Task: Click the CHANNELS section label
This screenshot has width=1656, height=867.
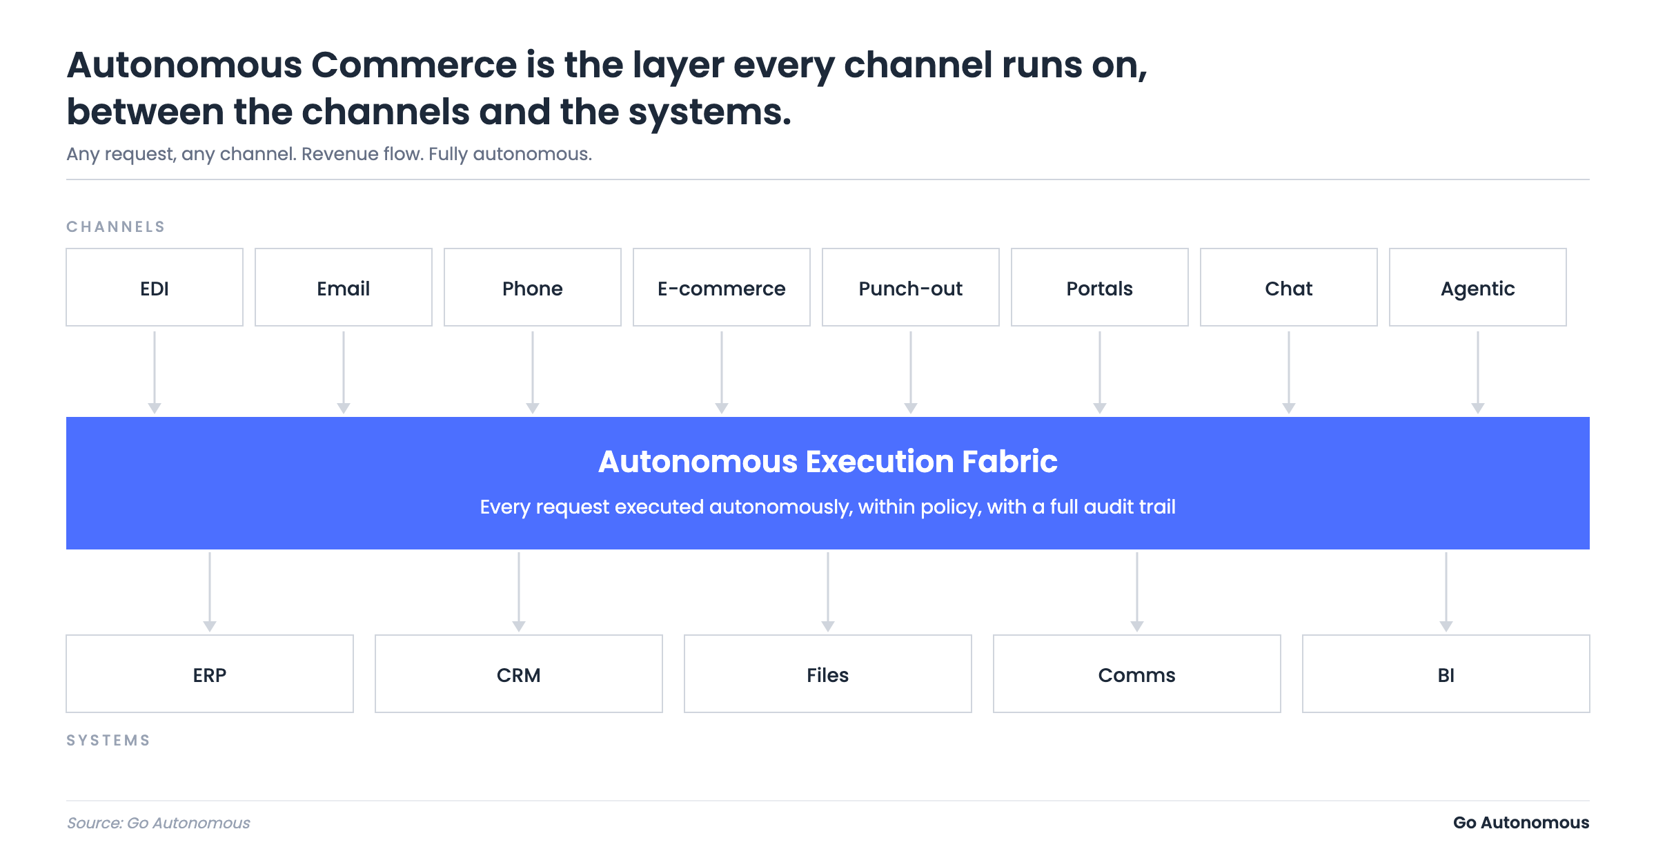Action: (x=116, y=227)
